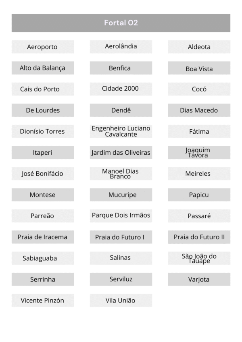Viewport: 242px width, 342px height.
Task: Click the Cocó button
Action: tap(199, 89)
